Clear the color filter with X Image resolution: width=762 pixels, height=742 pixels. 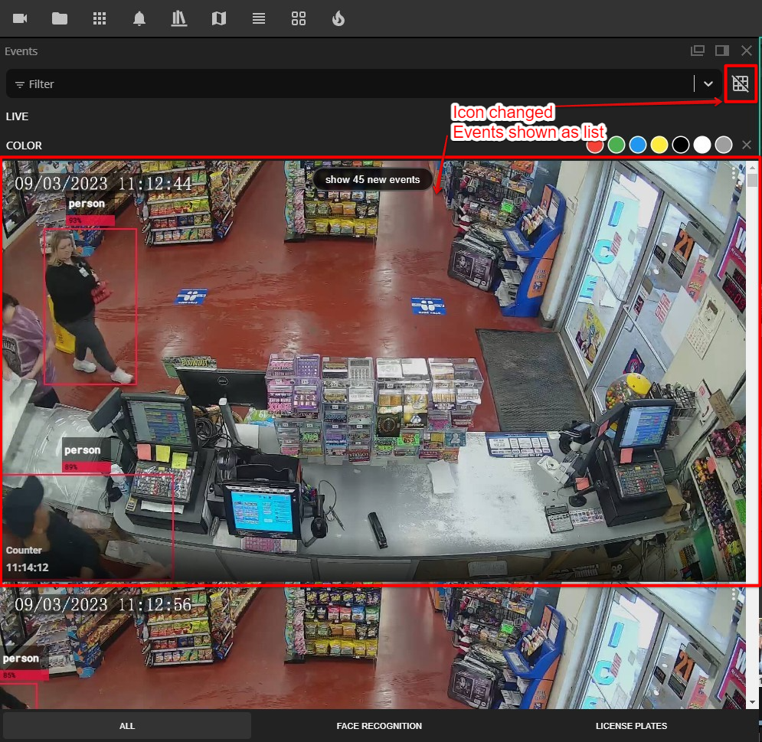(x=747, y=144)
